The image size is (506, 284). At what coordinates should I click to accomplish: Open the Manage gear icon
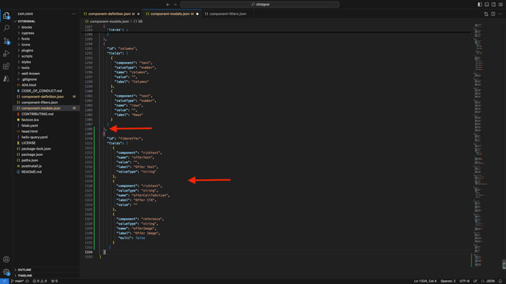(6, 272)
